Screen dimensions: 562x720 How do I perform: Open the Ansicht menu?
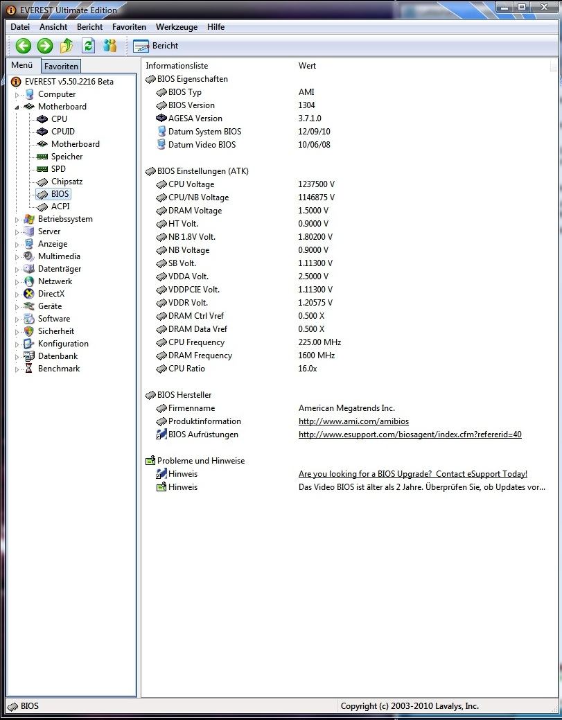[53, 27]
